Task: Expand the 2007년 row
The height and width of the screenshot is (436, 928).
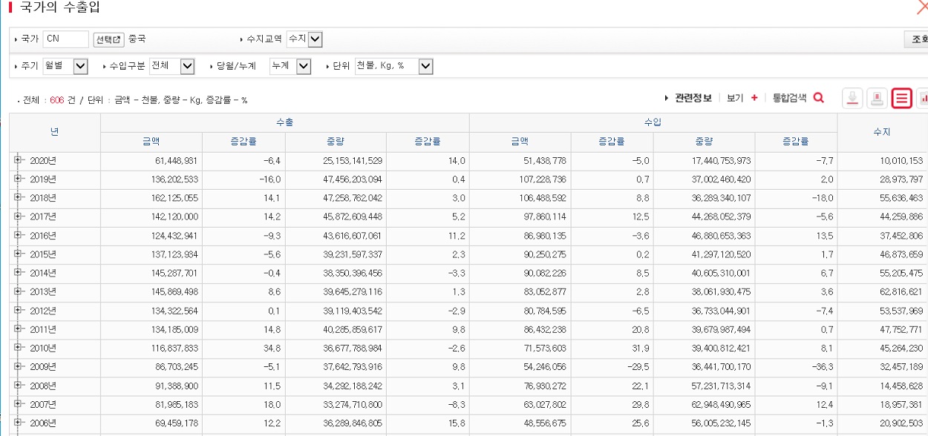Action: 18,403
